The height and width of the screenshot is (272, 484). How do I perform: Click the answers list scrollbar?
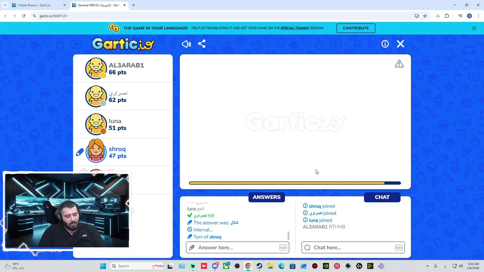click(x=289, y=236)
